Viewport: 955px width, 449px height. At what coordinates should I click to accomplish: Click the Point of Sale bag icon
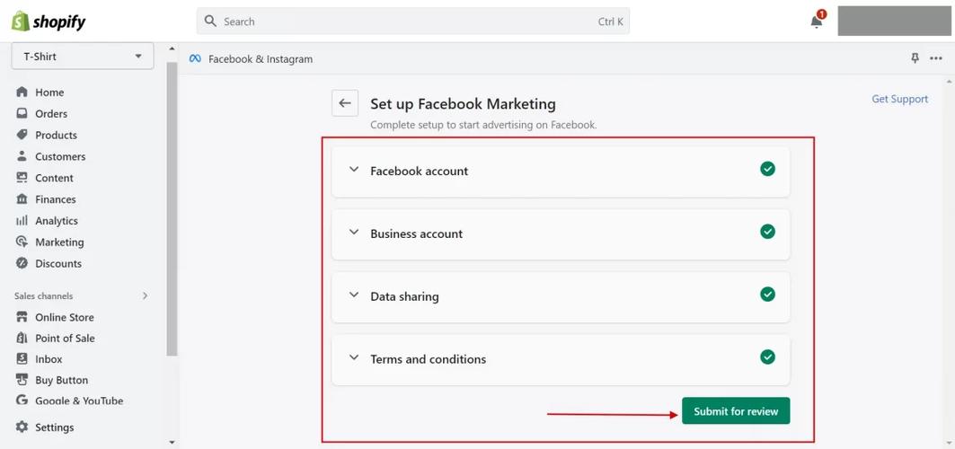(x=22, y=338)
